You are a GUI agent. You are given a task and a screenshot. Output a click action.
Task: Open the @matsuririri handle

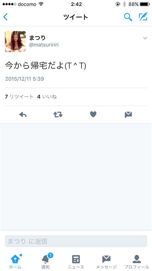pyautogui.click(x=44, y=45)
